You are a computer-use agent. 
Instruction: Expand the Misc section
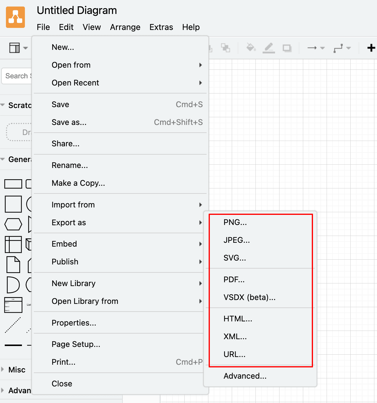pos(17,369)
